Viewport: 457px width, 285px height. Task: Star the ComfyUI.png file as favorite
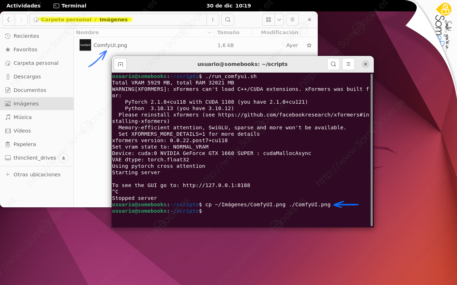pos(309,45)
